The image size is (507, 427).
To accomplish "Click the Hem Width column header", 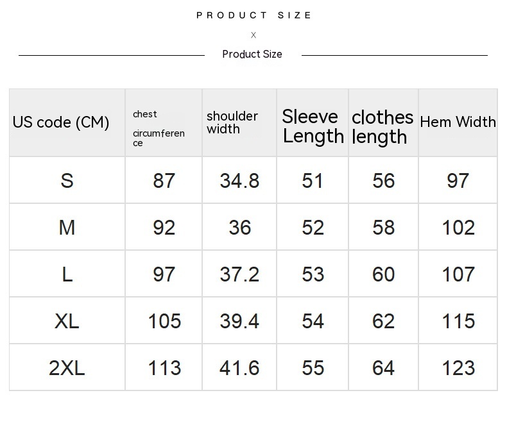I will pos(458,122).
